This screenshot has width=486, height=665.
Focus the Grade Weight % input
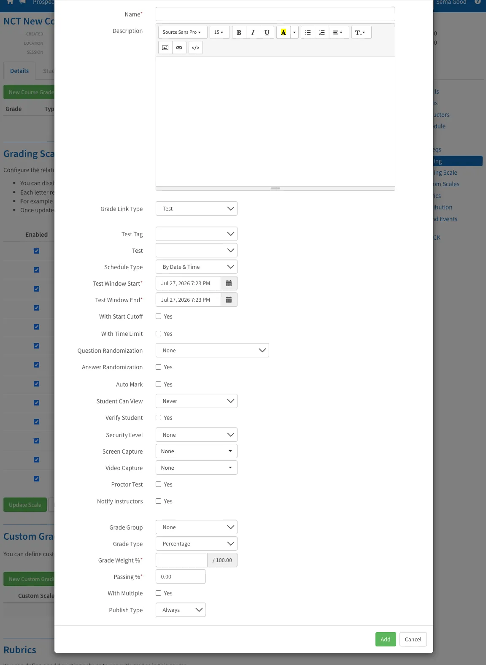181,560
